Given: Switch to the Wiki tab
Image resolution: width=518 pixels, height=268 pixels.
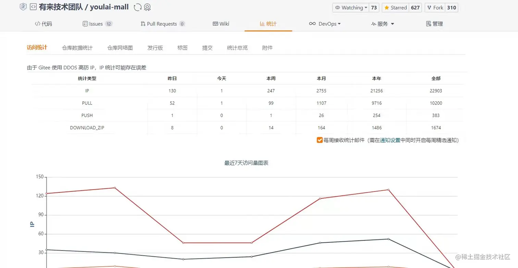Looking at the screenshot, I should (x=221, y=24).
